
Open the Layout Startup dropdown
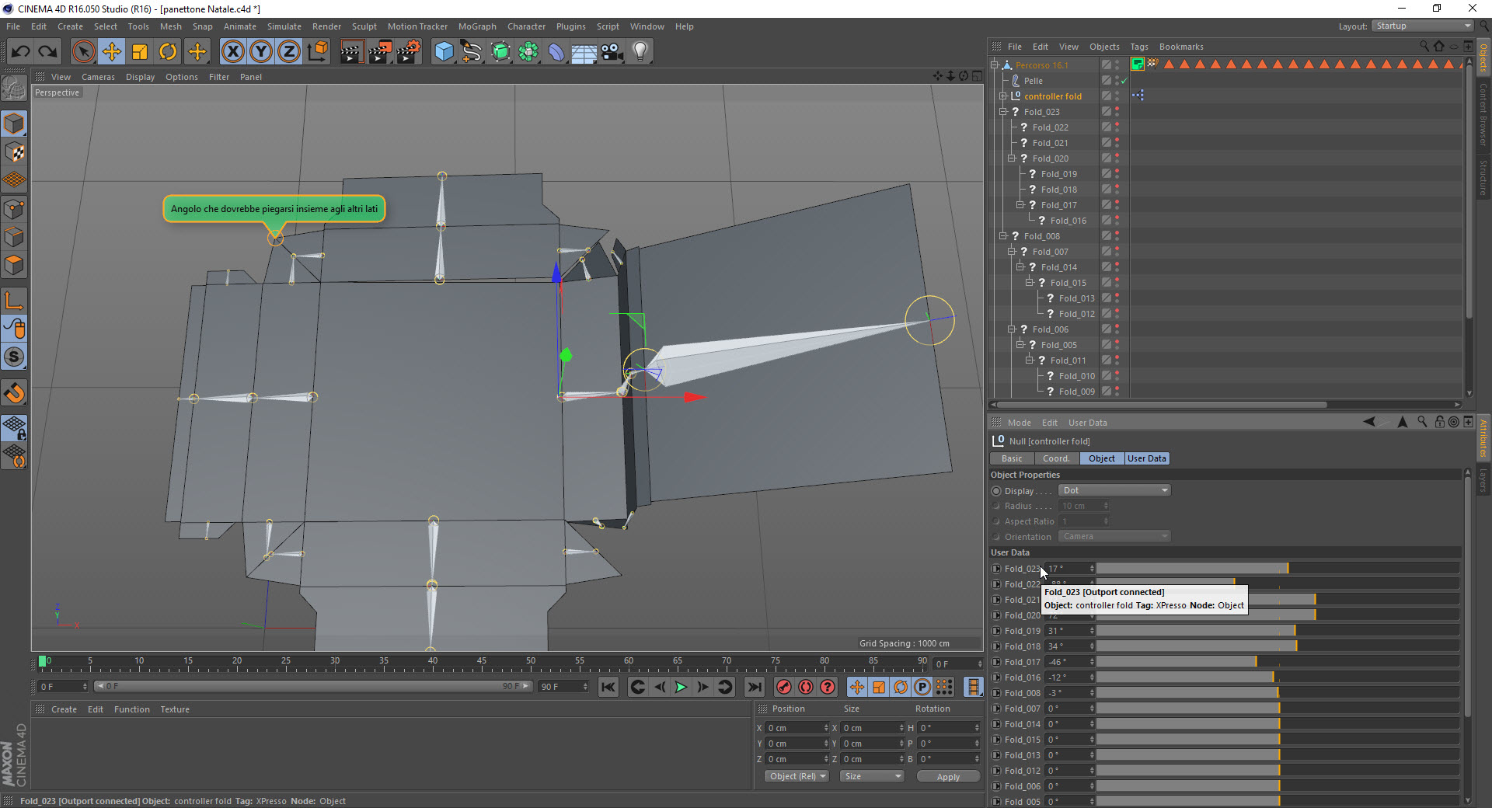(1421, 26)
